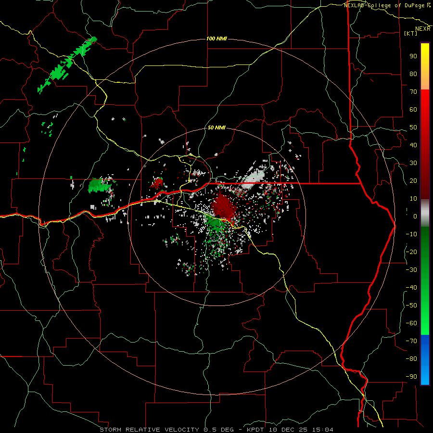
Task: Click the -40 scale value
Action: click(x=411, y=288)
